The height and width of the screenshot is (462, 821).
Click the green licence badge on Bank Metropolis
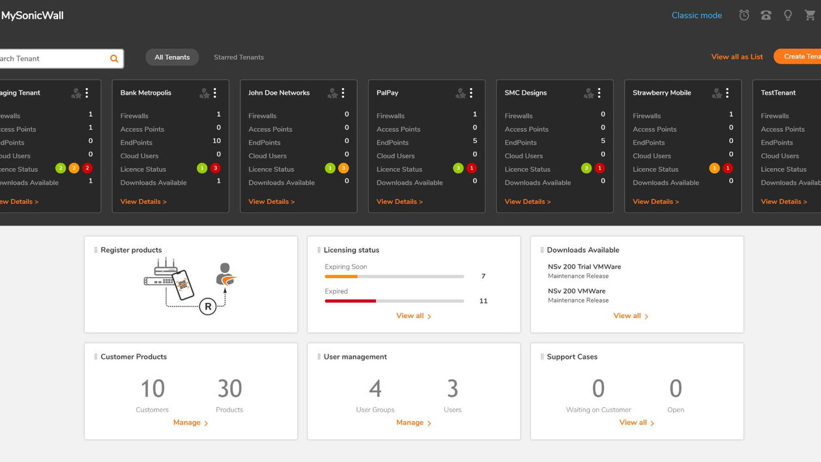tap(201, 169)
